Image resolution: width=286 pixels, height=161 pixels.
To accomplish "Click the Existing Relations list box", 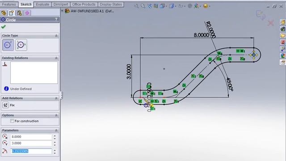I will [x=34, y=72].
